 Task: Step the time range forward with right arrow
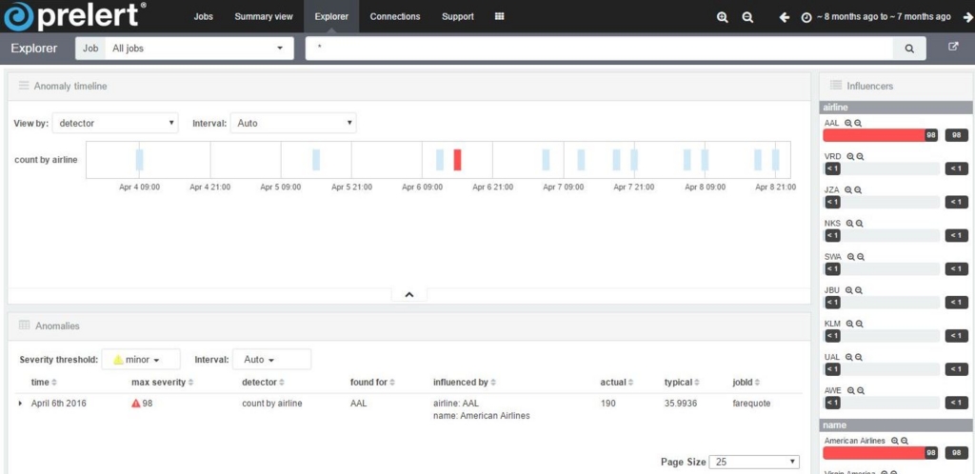coord(967,17)
